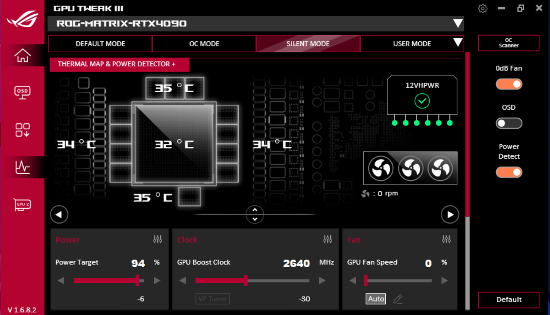Open the Home page in sidebar
This screenshot has width=550, height=315.
pos(22,55)
